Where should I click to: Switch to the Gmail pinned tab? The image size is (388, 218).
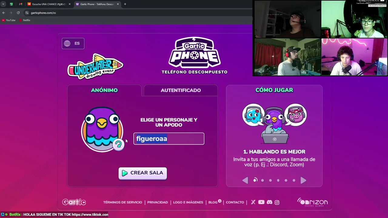[21, 4]
